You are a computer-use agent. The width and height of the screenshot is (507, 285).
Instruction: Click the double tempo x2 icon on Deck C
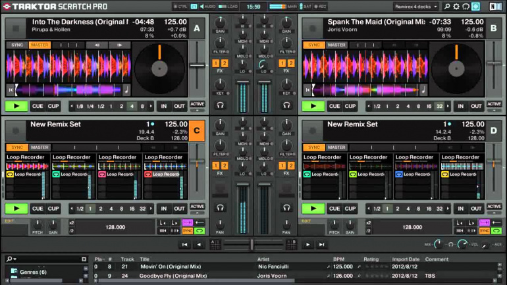point(70,222)
